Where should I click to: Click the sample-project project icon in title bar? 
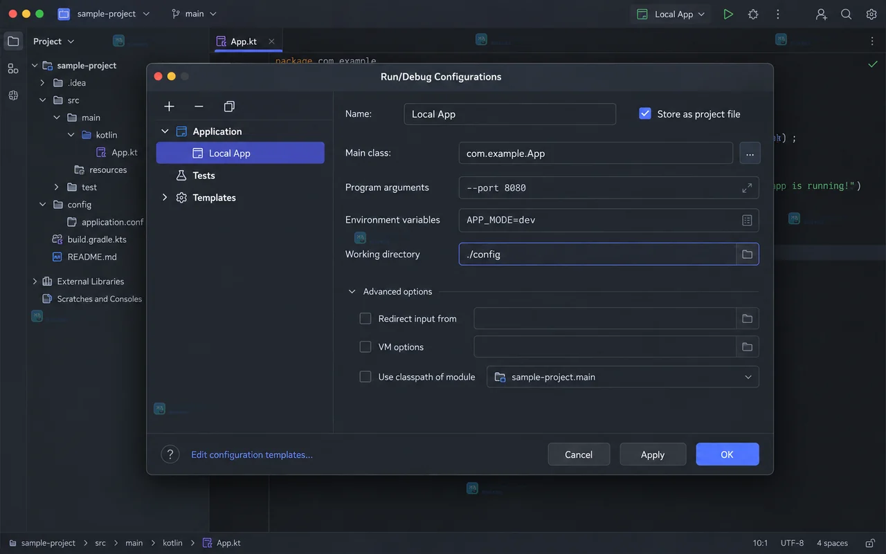(x=64, y=14)
